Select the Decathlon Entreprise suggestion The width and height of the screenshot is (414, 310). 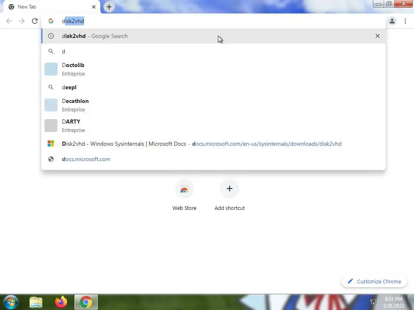pos(213,105)
